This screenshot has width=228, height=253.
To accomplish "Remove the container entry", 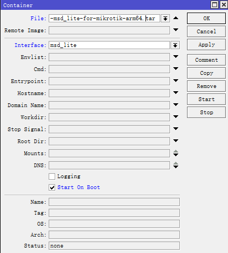I will coord(206,86).
